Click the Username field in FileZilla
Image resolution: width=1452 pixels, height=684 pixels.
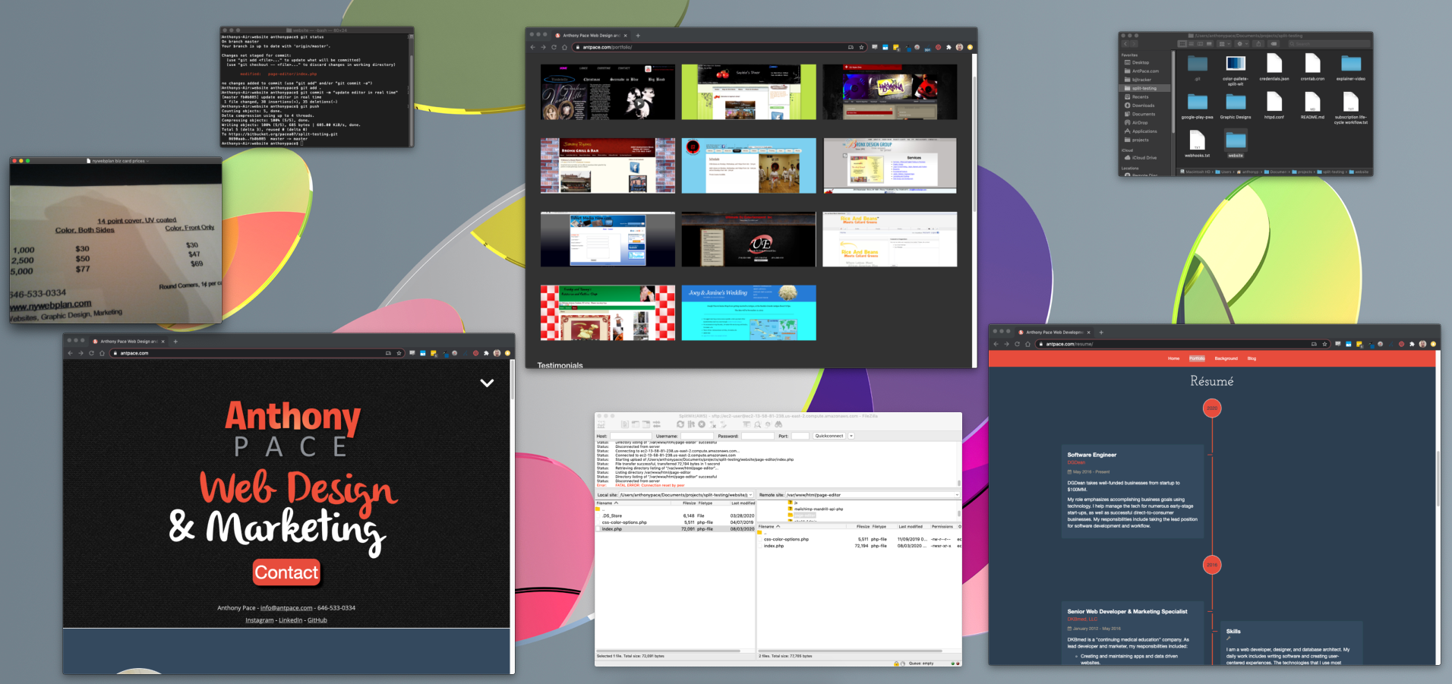[x=697, y=436]
